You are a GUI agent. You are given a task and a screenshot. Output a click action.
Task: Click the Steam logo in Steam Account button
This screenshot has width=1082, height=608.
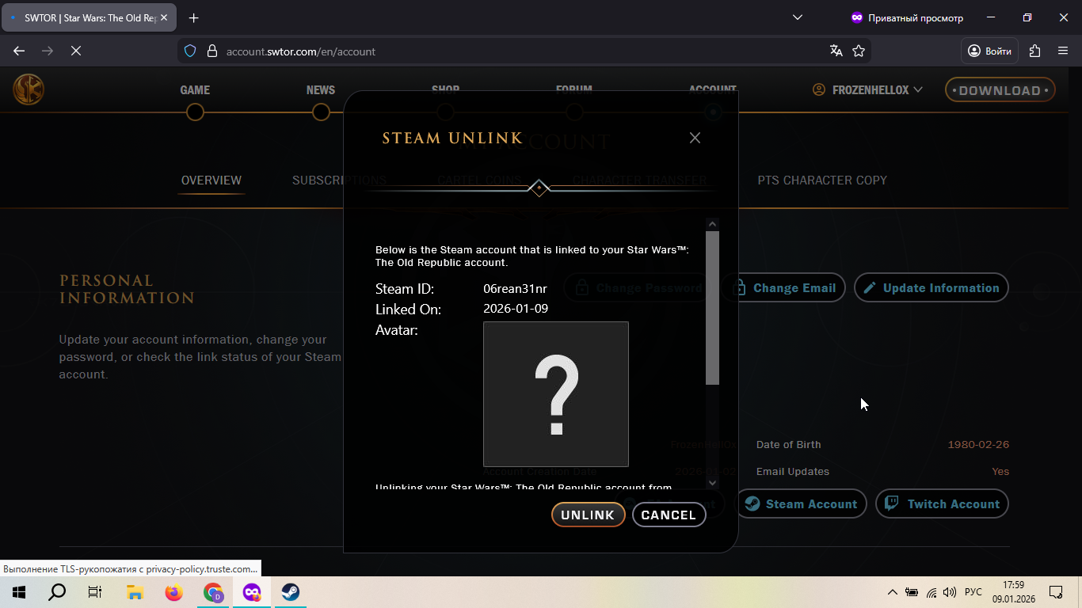[752, 504]
